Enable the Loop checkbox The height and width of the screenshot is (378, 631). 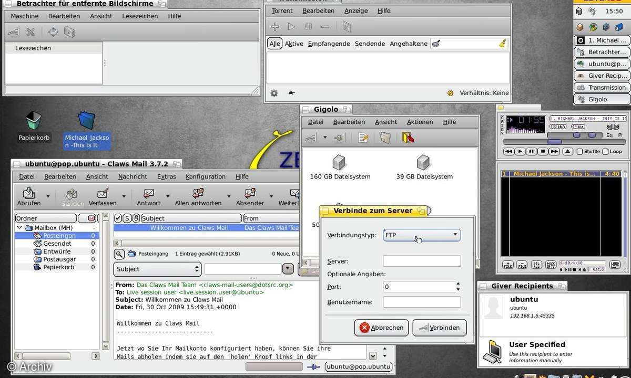[605, 151]
